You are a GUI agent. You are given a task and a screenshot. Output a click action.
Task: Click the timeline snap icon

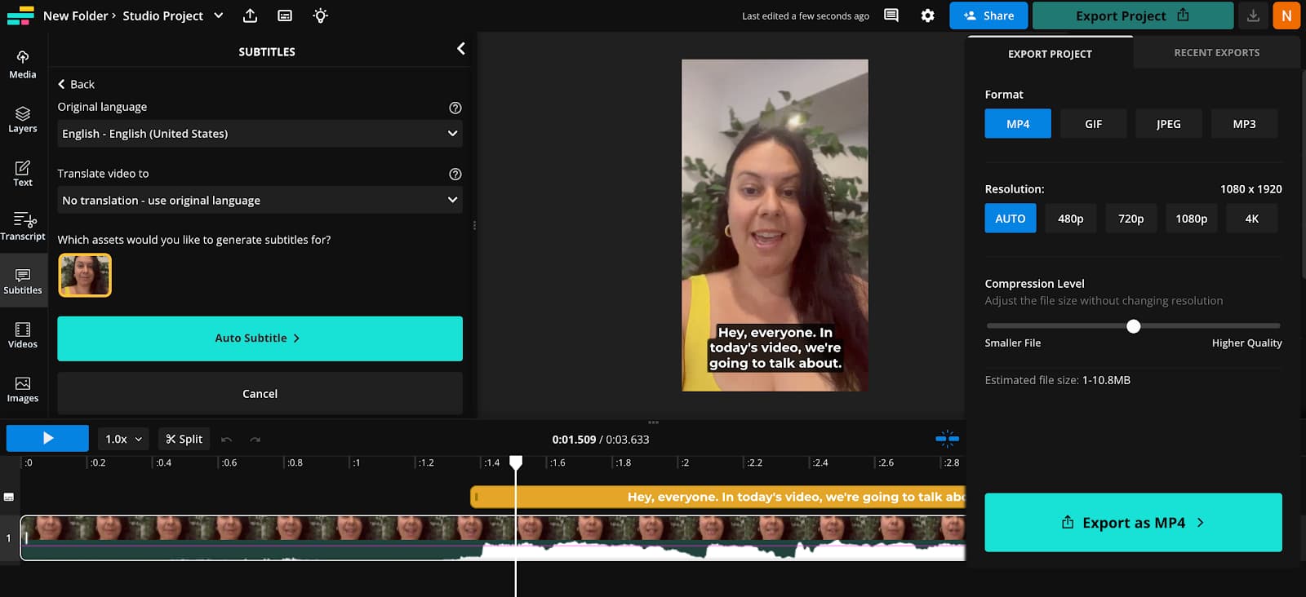(947, 439)
